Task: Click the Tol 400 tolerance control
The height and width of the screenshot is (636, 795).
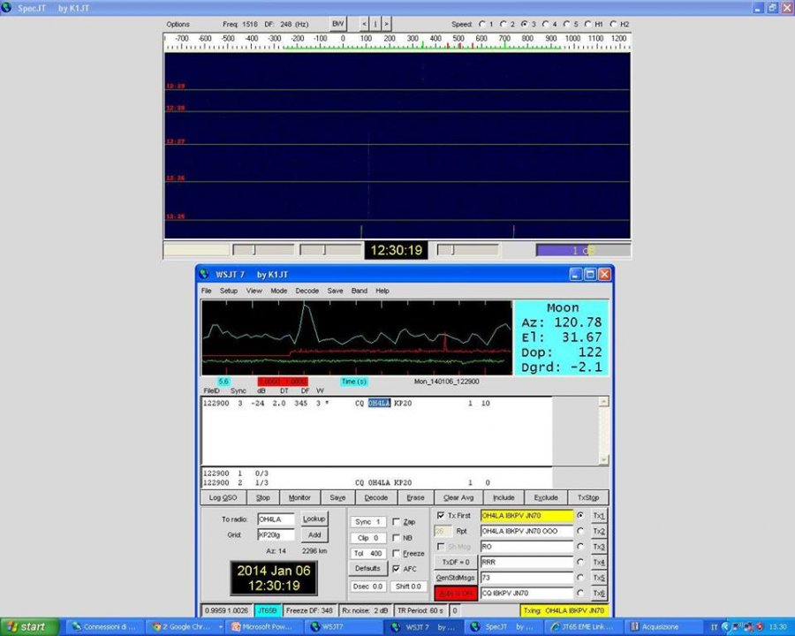Action: click(368, 553)
